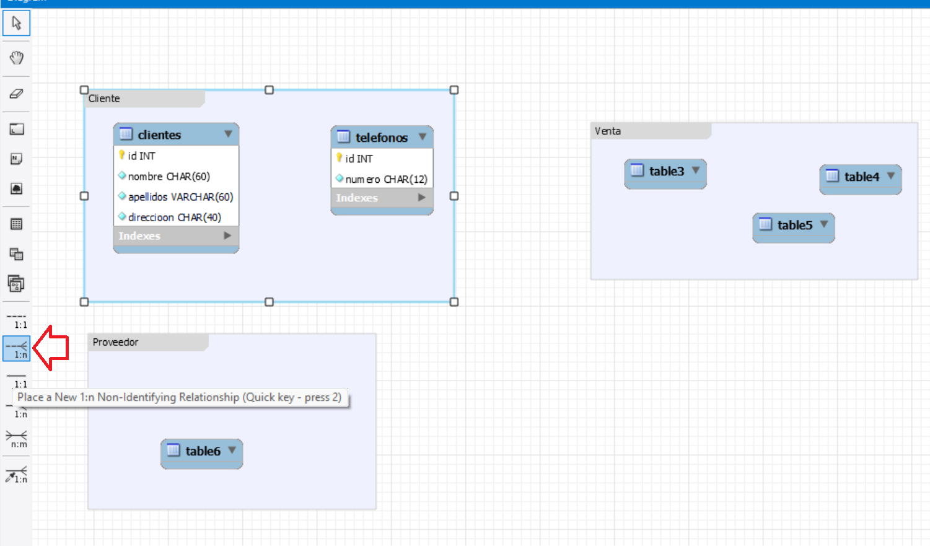
Task: Select the direccioon CHAR(40) column
Action: pyautogui.click(x=176, y=217)
